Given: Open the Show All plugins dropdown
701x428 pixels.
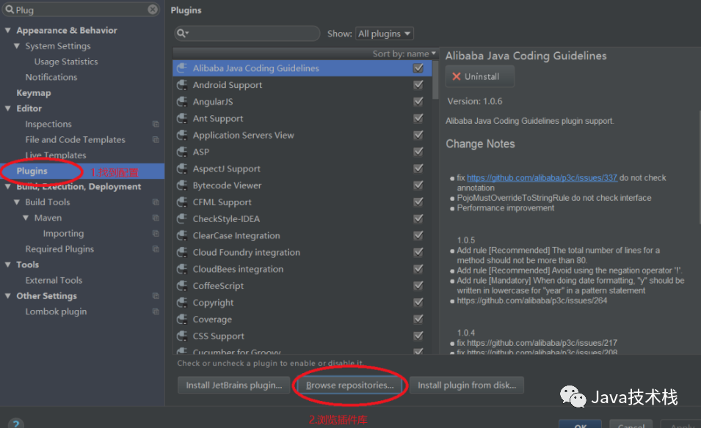Looking at the screenshot, I should (x=385, y=34).
